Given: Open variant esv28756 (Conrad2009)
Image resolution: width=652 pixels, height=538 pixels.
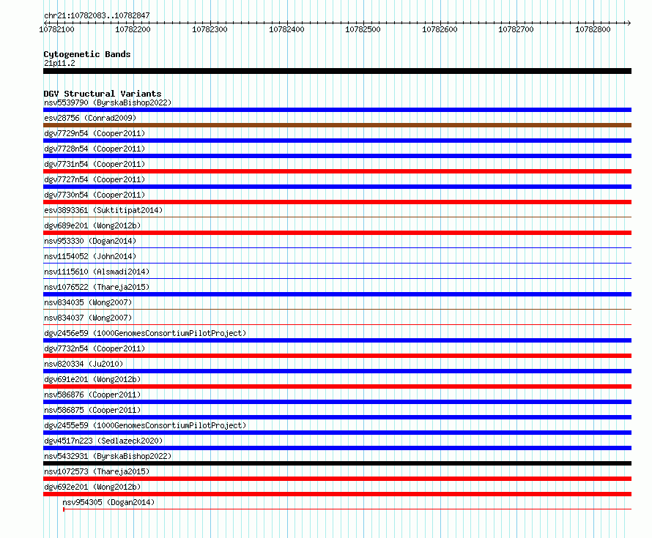Looking at the screenshot, I should [x=90, y=118].
